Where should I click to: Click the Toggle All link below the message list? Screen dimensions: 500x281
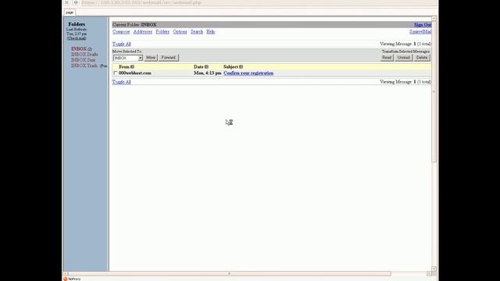pos(122,82)
